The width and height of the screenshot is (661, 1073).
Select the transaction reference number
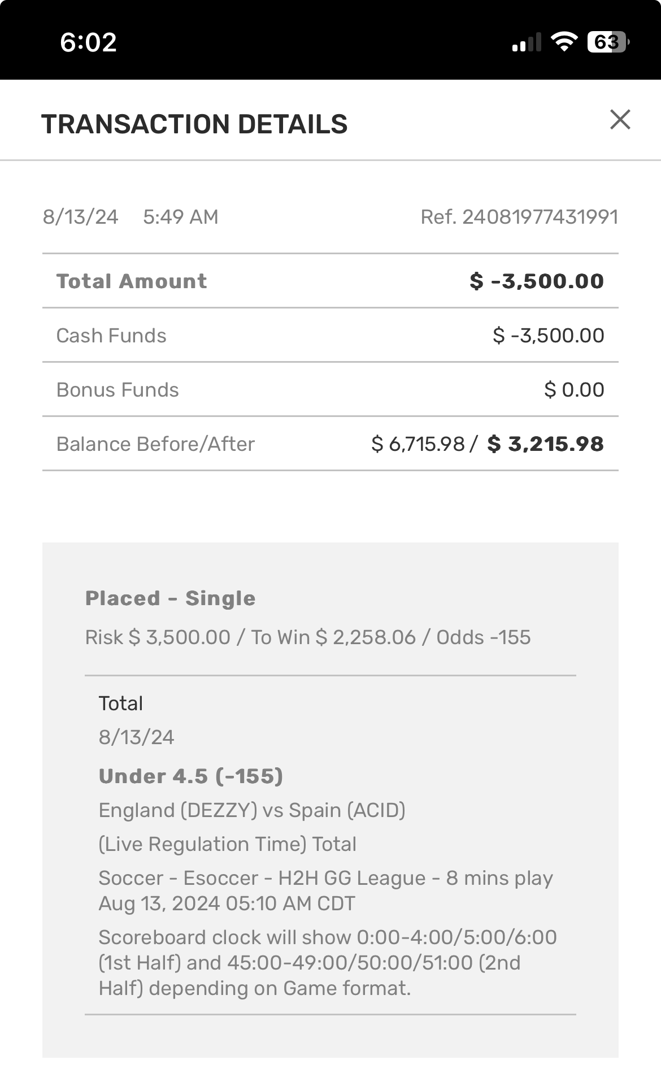[519, 217]
